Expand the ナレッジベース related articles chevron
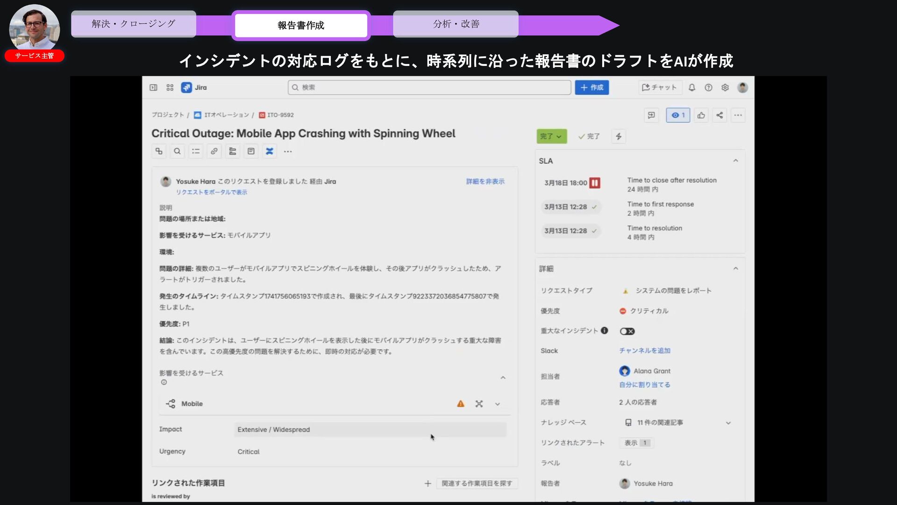Image resolution: width=897 pixels, height=505 pixels. 728,423
